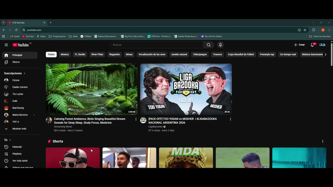Click the magnifier search button

(x=209, y=45)
